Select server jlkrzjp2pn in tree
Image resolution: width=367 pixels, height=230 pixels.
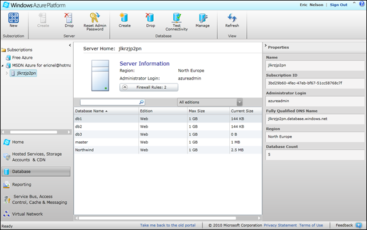pos(23,73)
